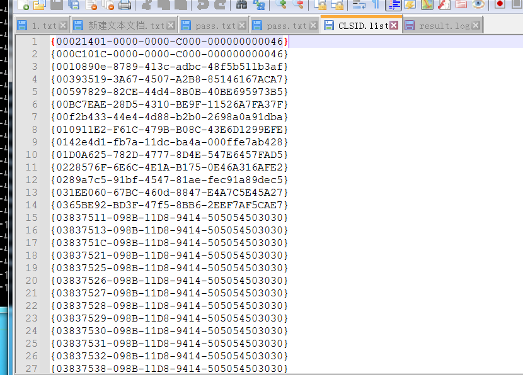Click line {03837530-098B-11D8-9414-505054503030}
Screen dimensions: 523x375
coord(170,331)
